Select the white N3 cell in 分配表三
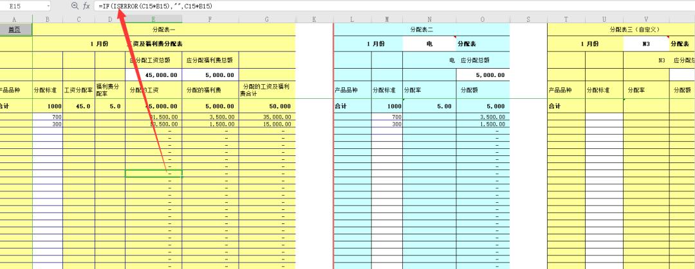 (646, 44)
